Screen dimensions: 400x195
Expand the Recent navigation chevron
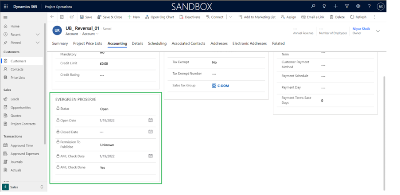(x=38, y=35)
